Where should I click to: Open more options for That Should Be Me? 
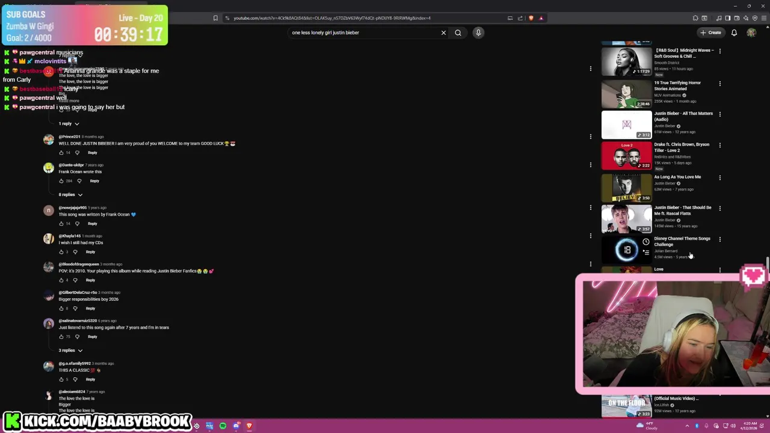tap(719, 209)
